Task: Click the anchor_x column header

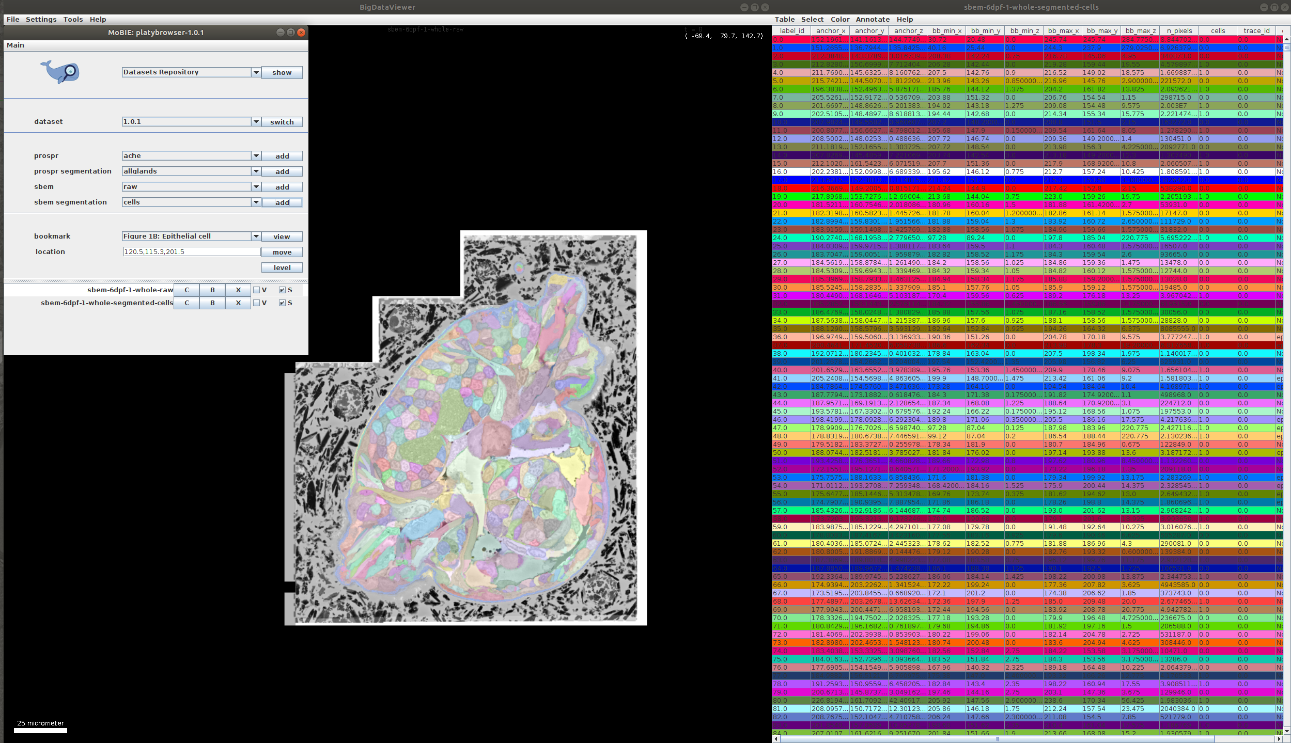Action: click(831, 31)
